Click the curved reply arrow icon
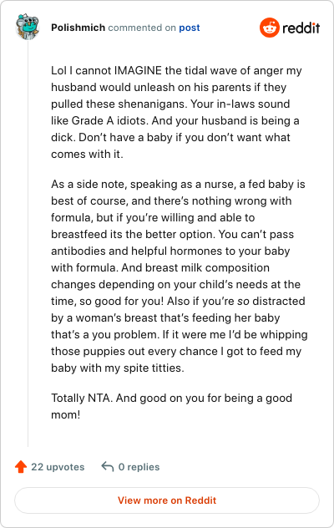 pyautogui.click(x=108, y=467)
